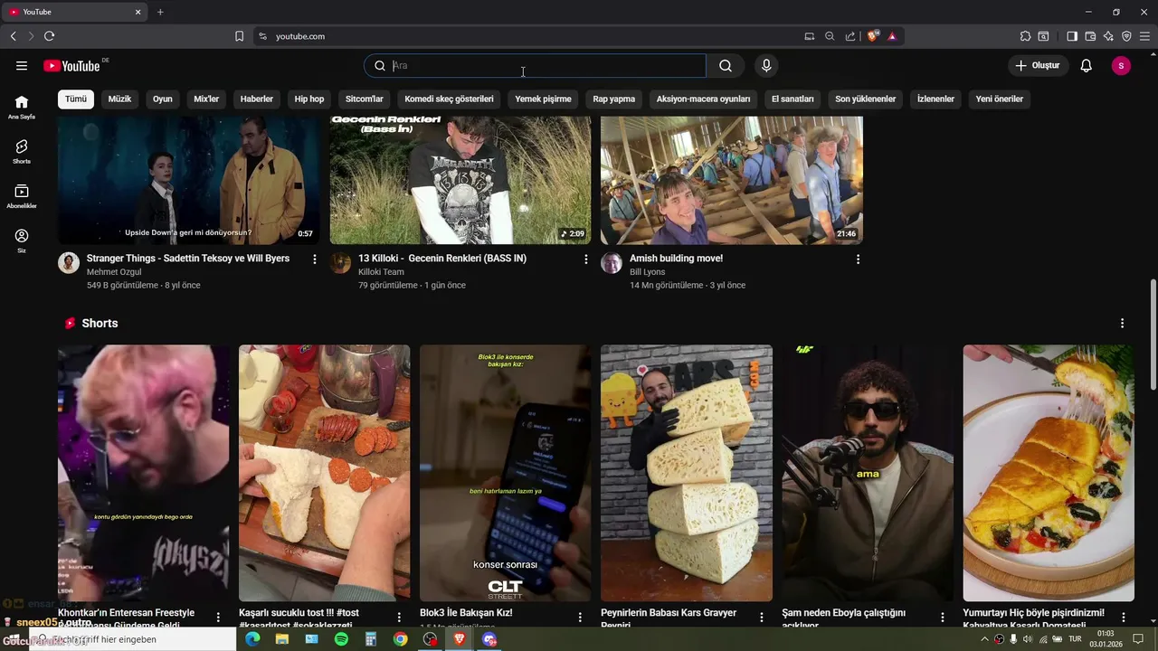Screen dimensions: 1158x651
Task: Click the magnifier search submit button
Action: pyautogui.click(x=726, y=65)
